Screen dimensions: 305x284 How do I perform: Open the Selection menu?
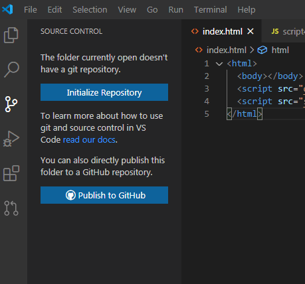tap(90, 10)
